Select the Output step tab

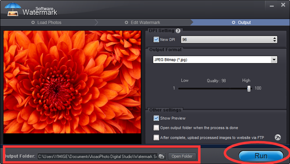pos(242,22)
